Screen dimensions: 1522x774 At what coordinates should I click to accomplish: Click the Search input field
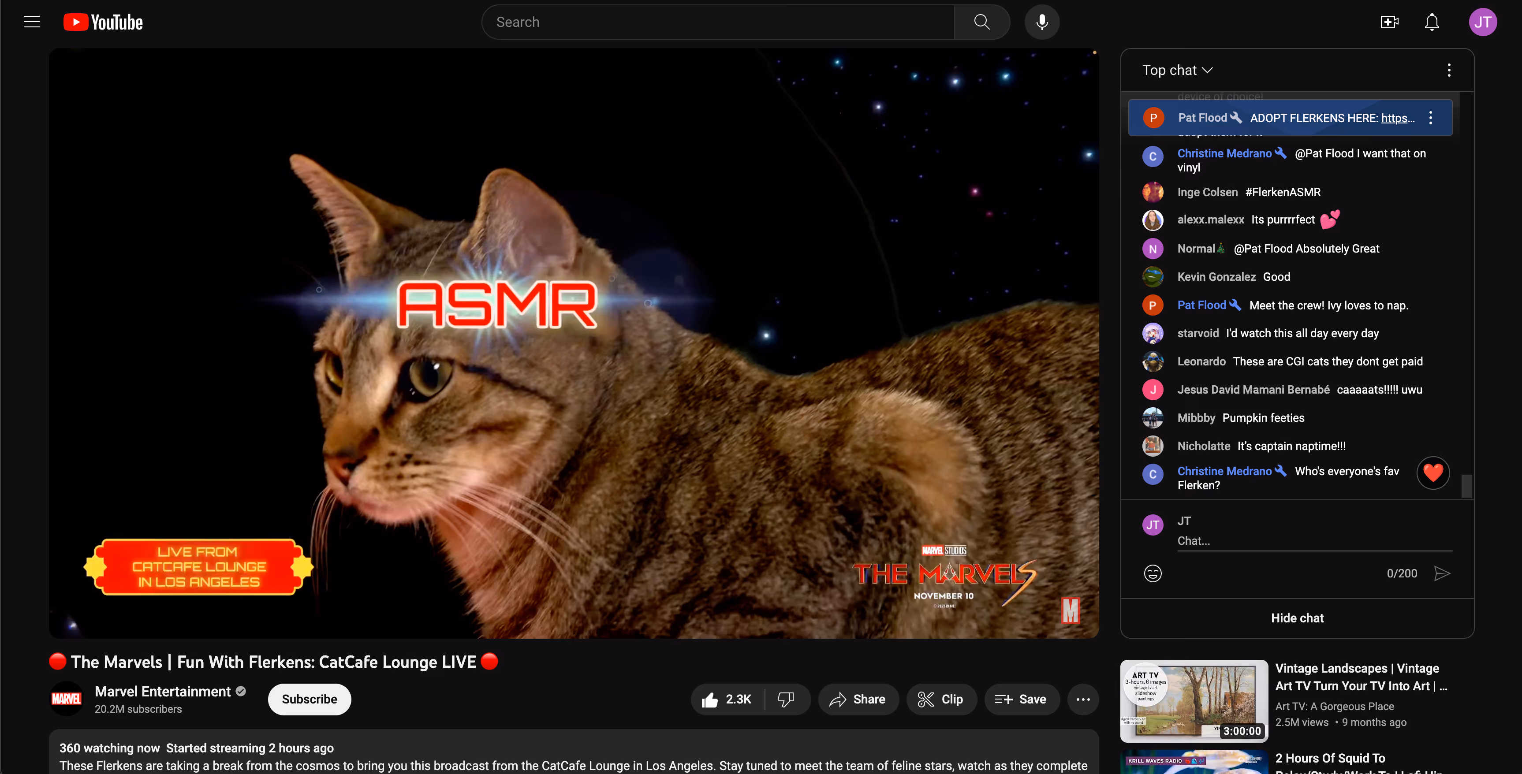(718, 22)
